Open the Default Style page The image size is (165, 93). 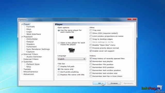[33, 64]
